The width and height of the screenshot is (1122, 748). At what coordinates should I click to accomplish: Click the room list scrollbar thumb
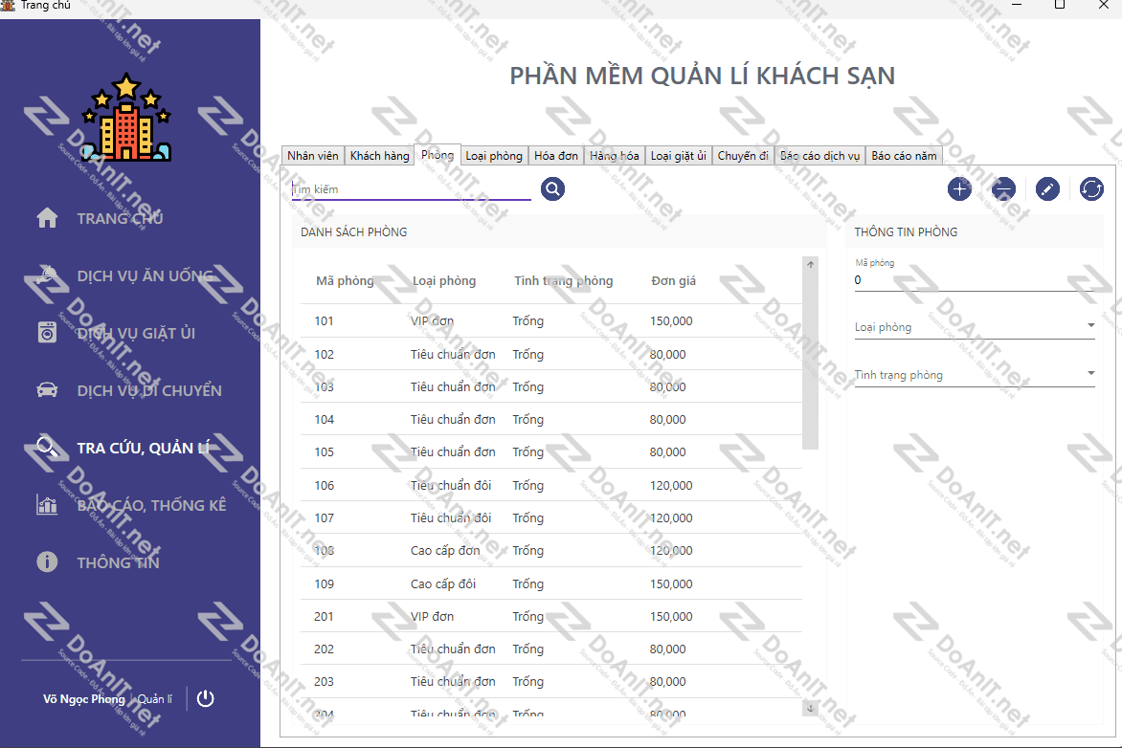coord(810,362)
